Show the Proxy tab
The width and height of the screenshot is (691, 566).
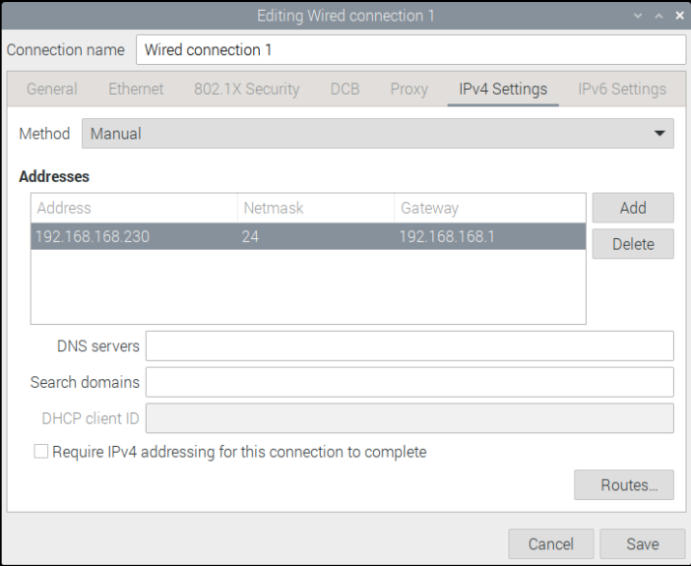point(408,89)
